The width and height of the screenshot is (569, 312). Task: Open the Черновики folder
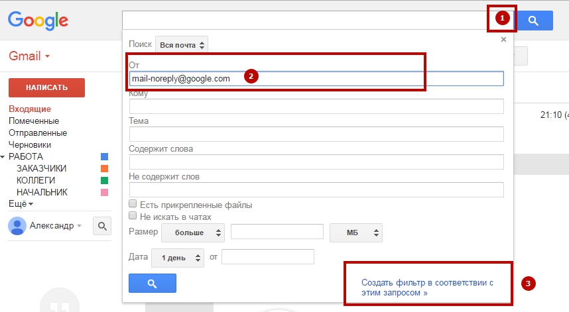pos(30,144)
